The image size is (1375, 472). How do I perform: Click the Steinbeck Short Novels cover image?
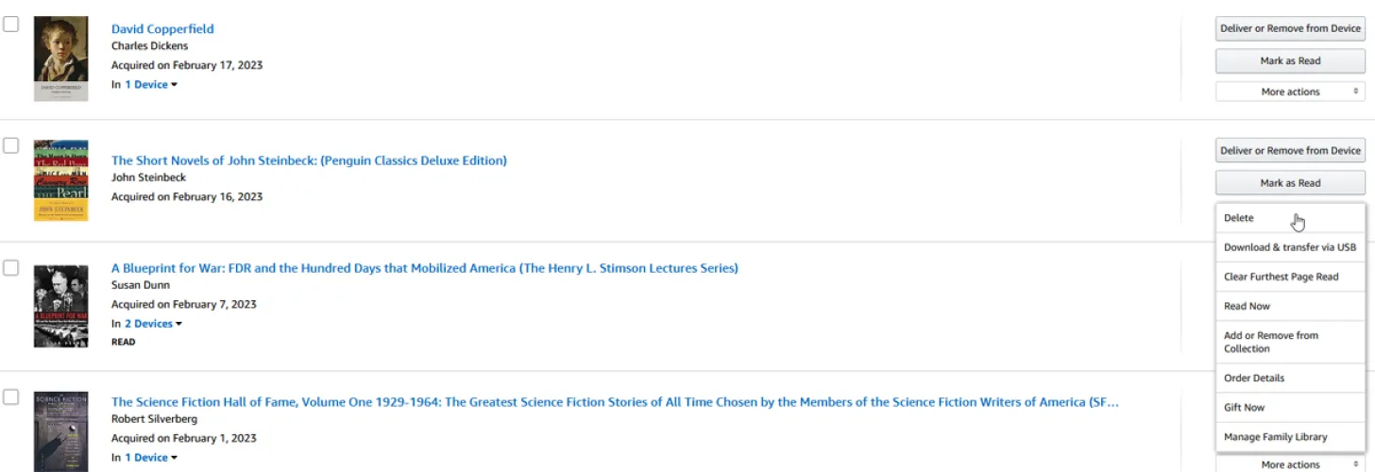click(x=60, y=180)
